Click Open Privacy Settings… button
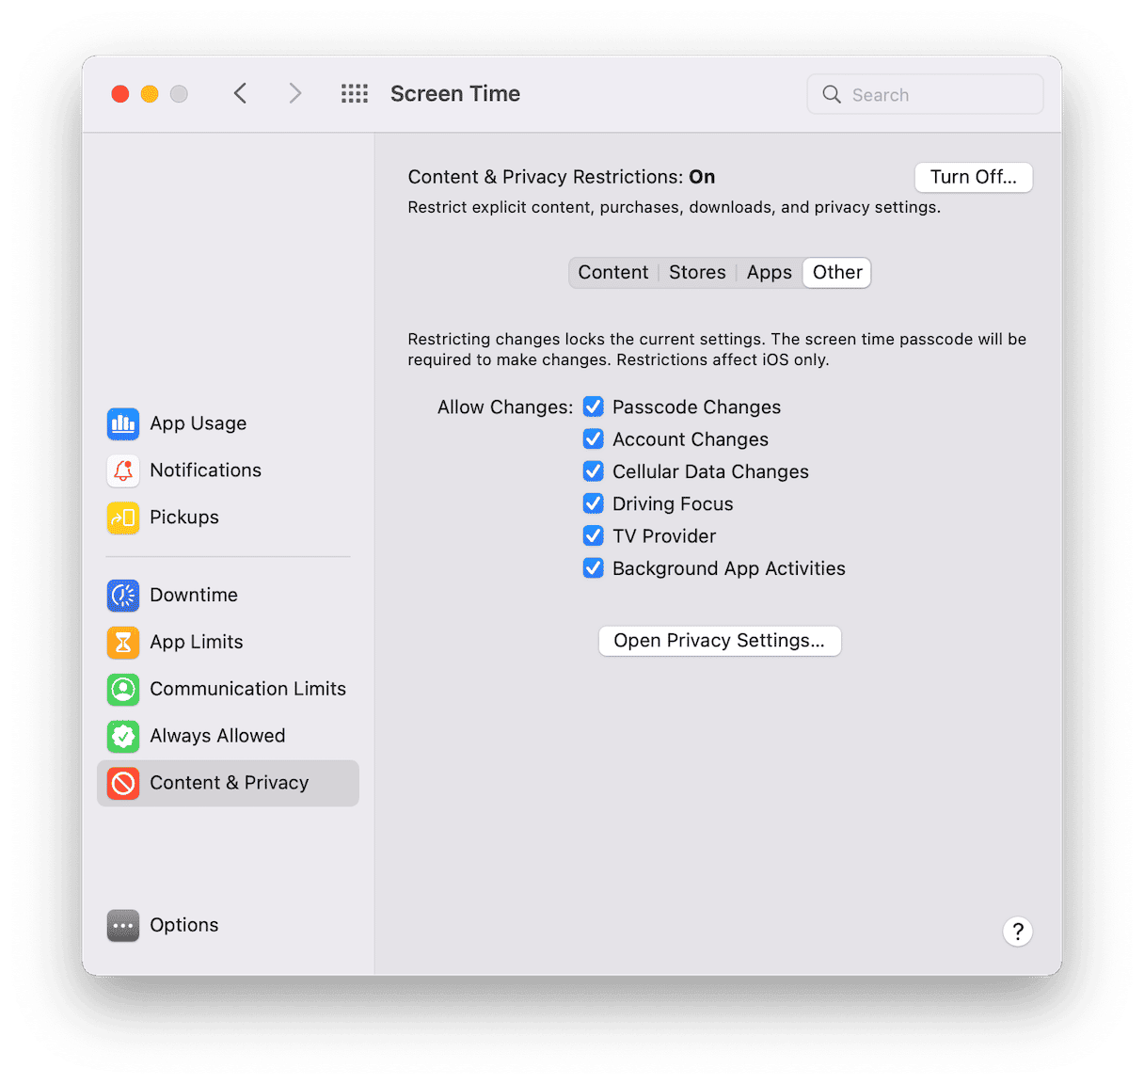 (x=720, y=641)
